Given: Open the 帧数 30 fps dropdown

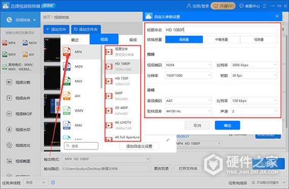Looking at the screenshot, I should point(254,75).
